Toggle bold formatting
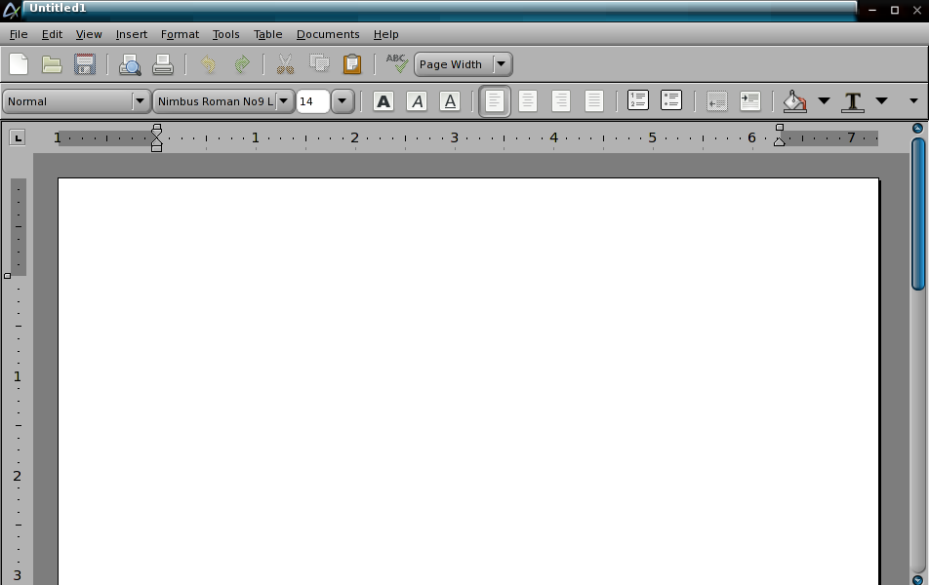 384,100
